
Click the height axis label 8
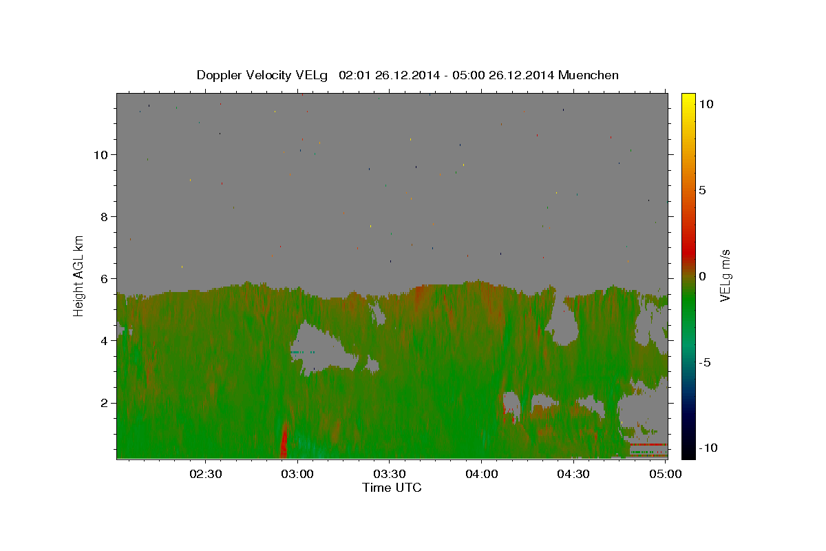click(105, 216)
